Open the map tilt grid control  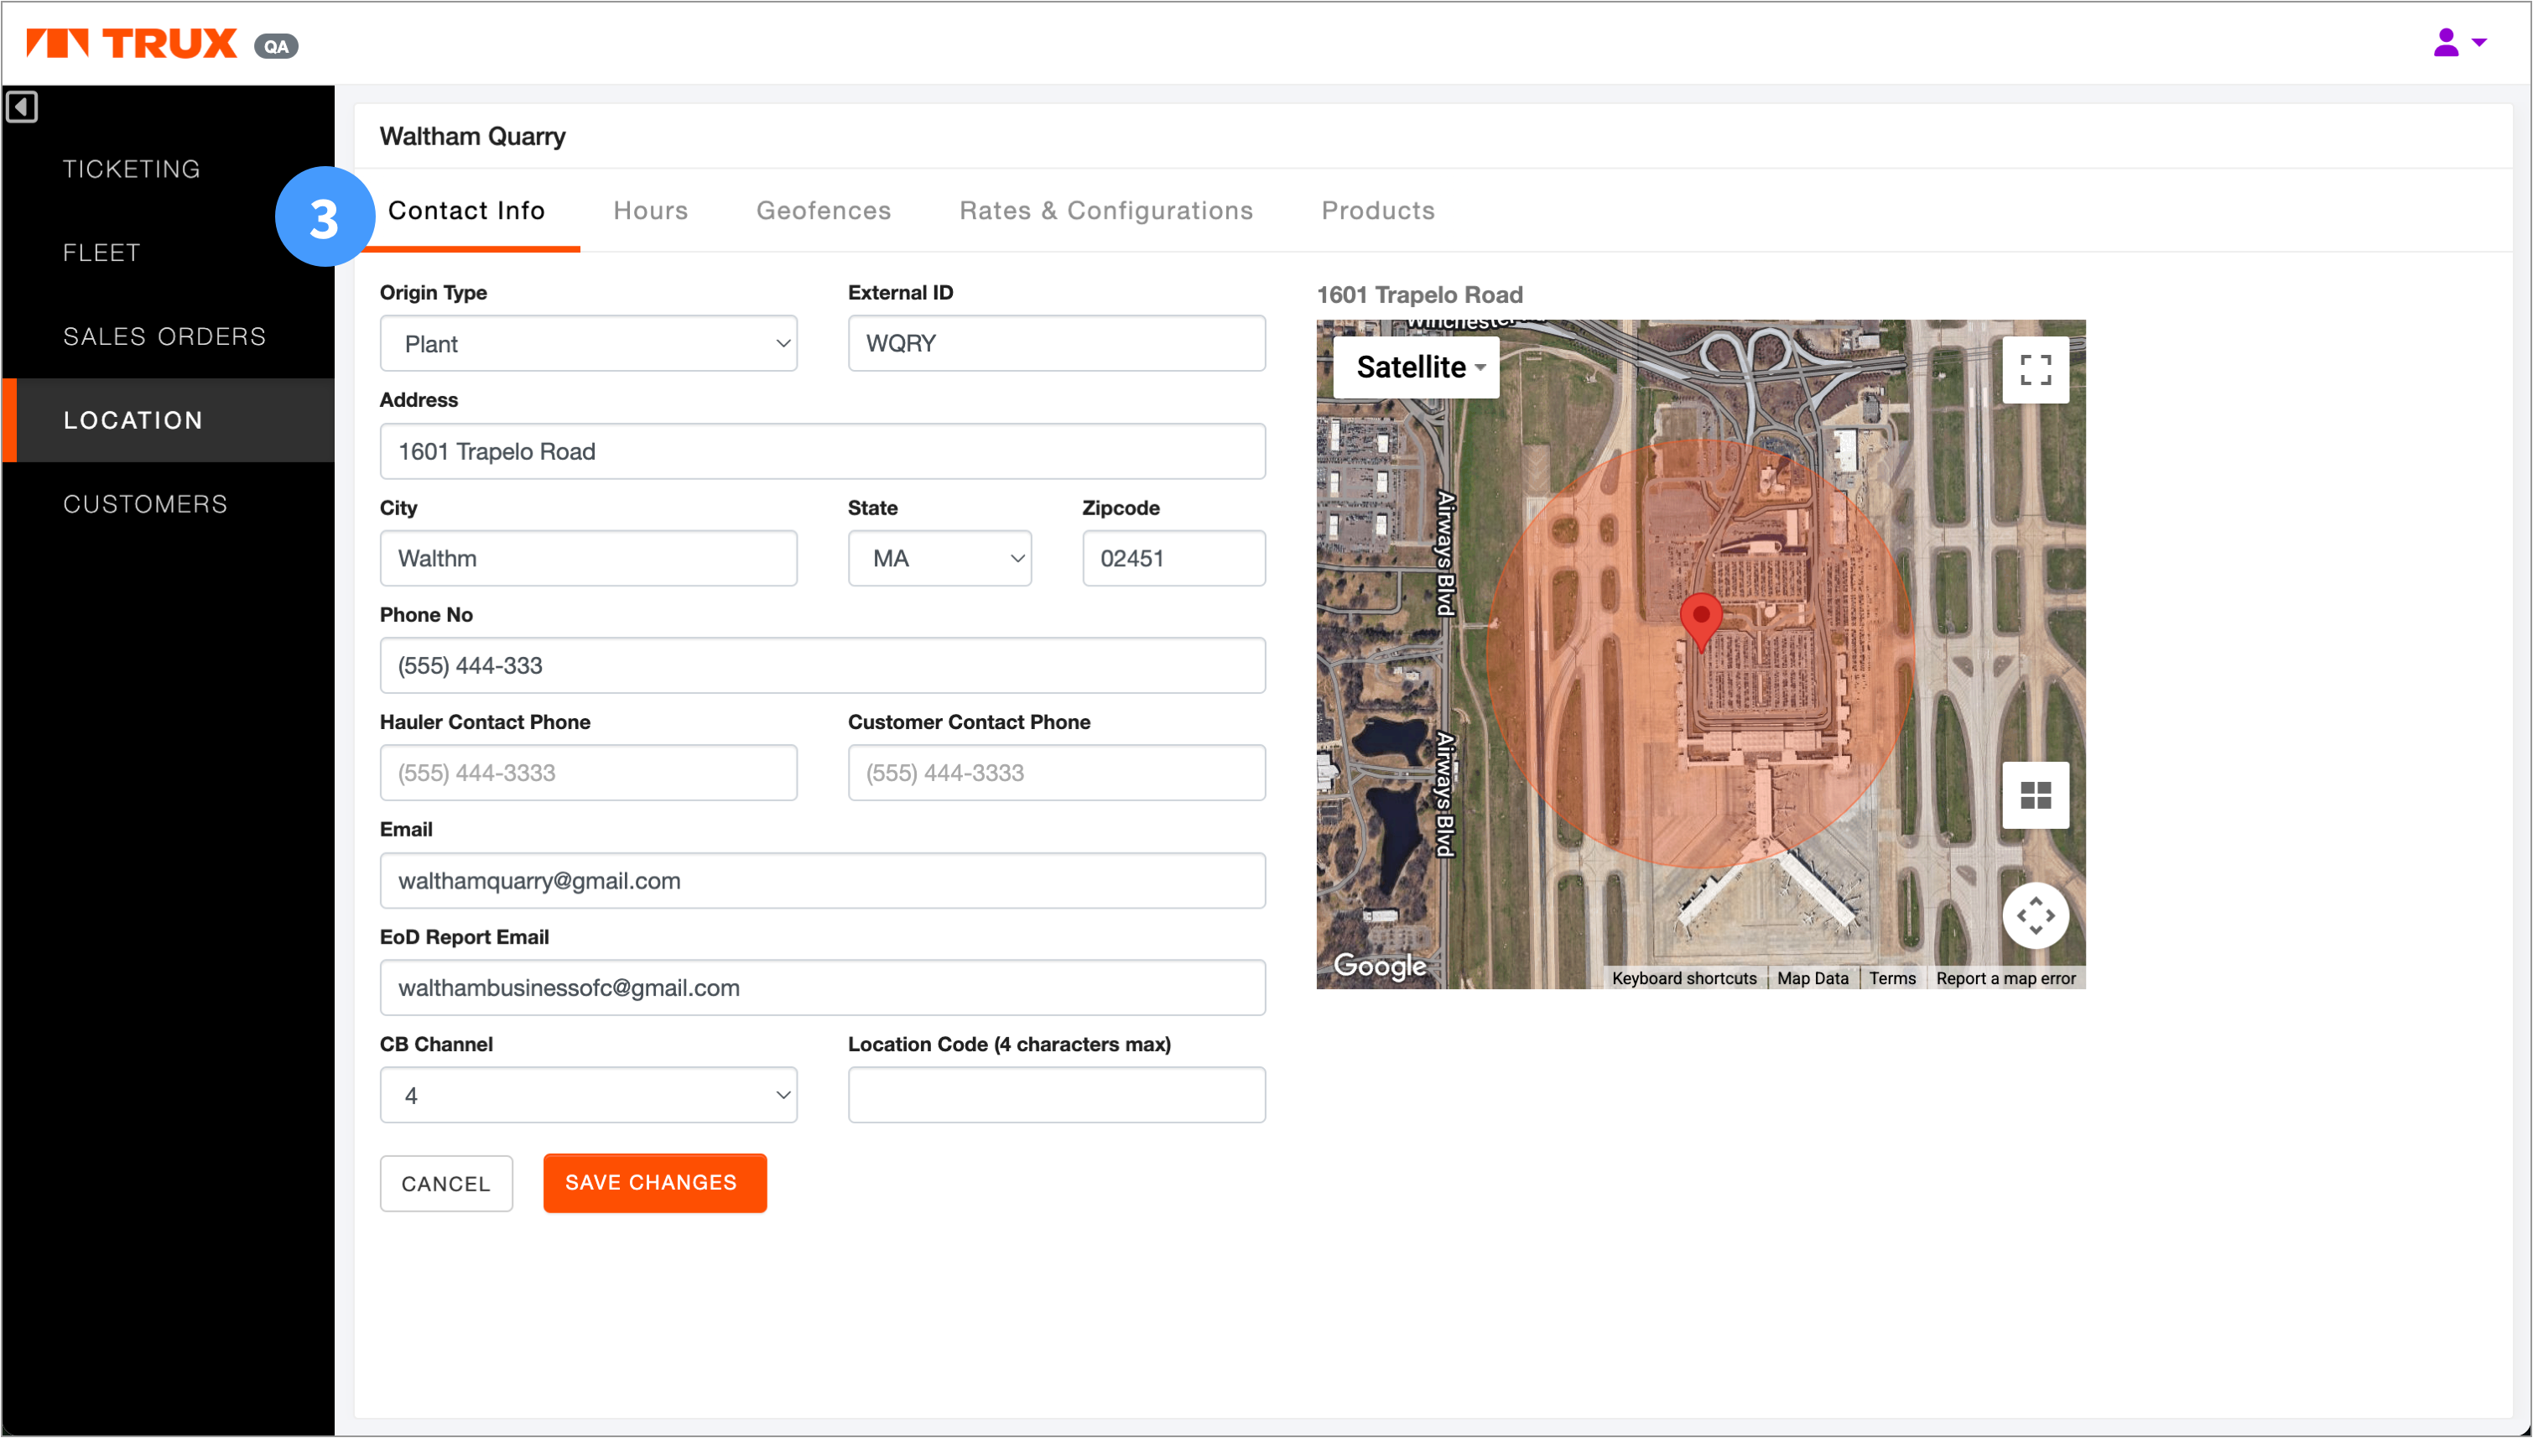pos(2035,794)
